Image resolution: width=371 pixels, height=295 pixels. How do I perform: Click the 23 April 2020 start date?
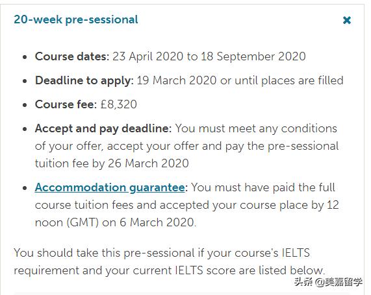[148, 56]
